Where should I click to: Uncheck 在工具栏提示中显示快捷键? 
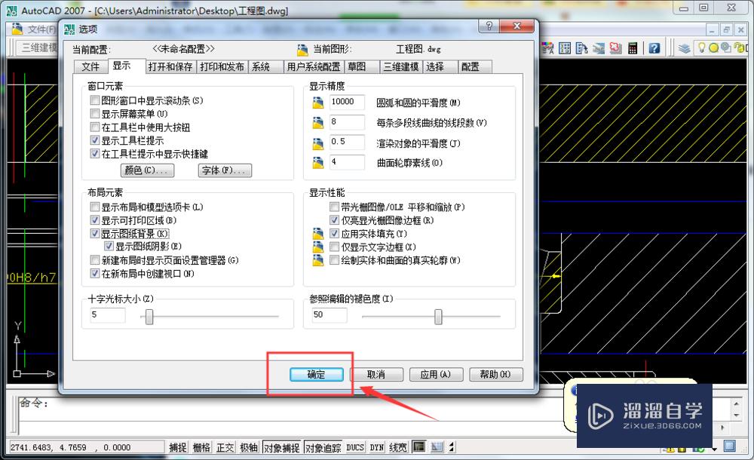tap(95, 154)
